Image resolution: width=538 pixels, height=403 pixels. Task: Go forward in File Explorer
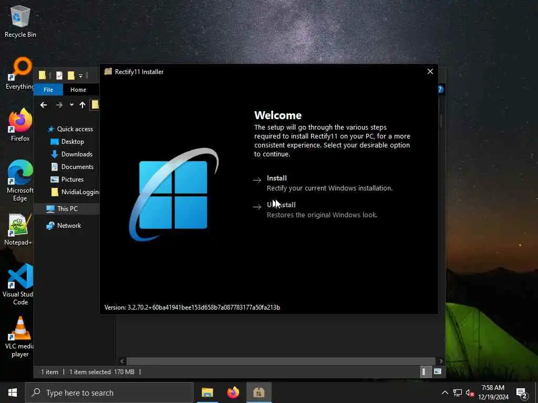click(59, 105)
